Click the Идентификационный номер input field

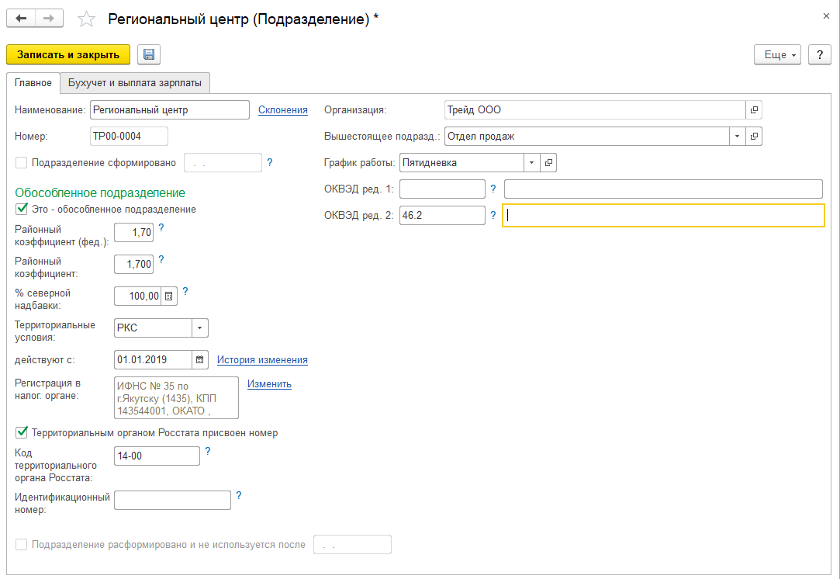point(172,500)
